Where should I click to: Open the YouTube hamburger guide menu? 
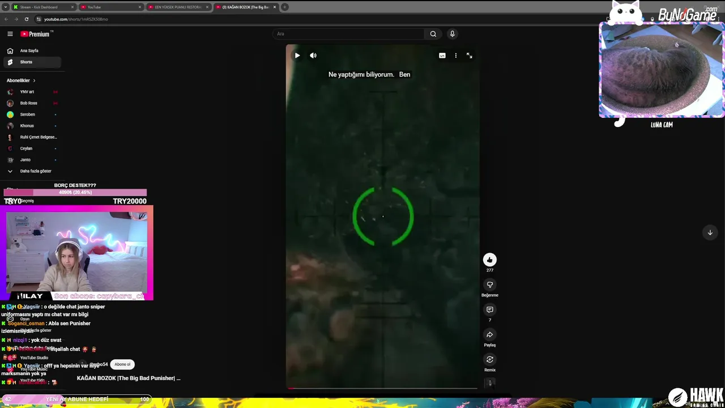tap(10, 34)
